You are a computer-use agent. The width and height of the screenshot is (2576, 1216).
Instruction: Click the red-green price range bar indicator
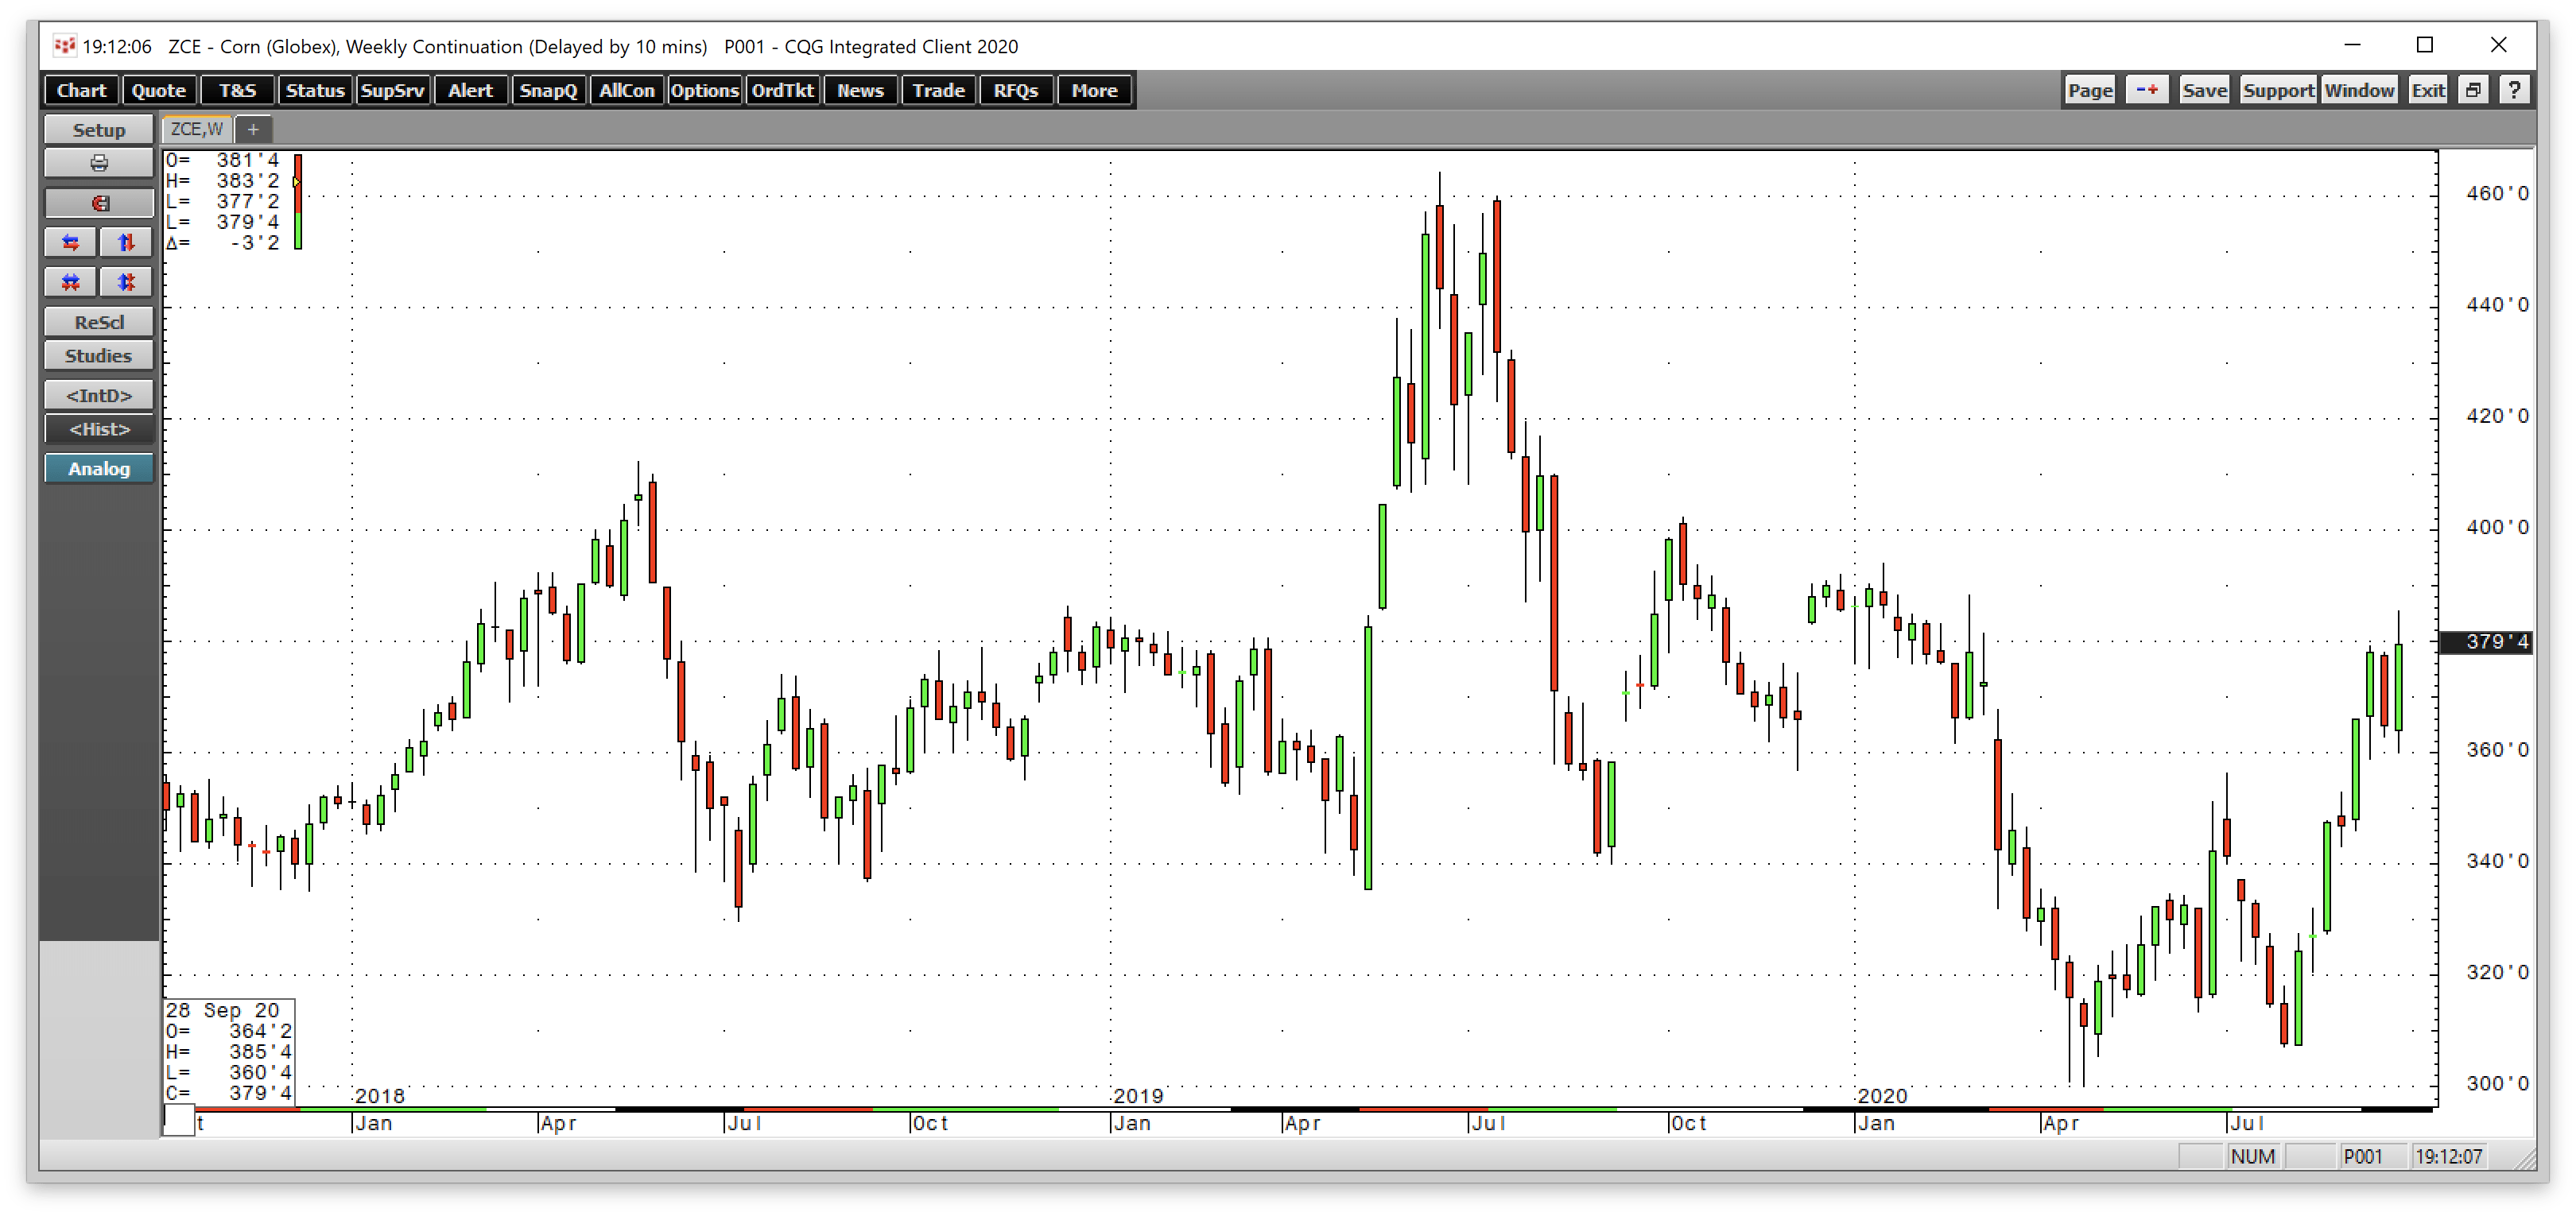pyautogui.click(x=298, y=201)
